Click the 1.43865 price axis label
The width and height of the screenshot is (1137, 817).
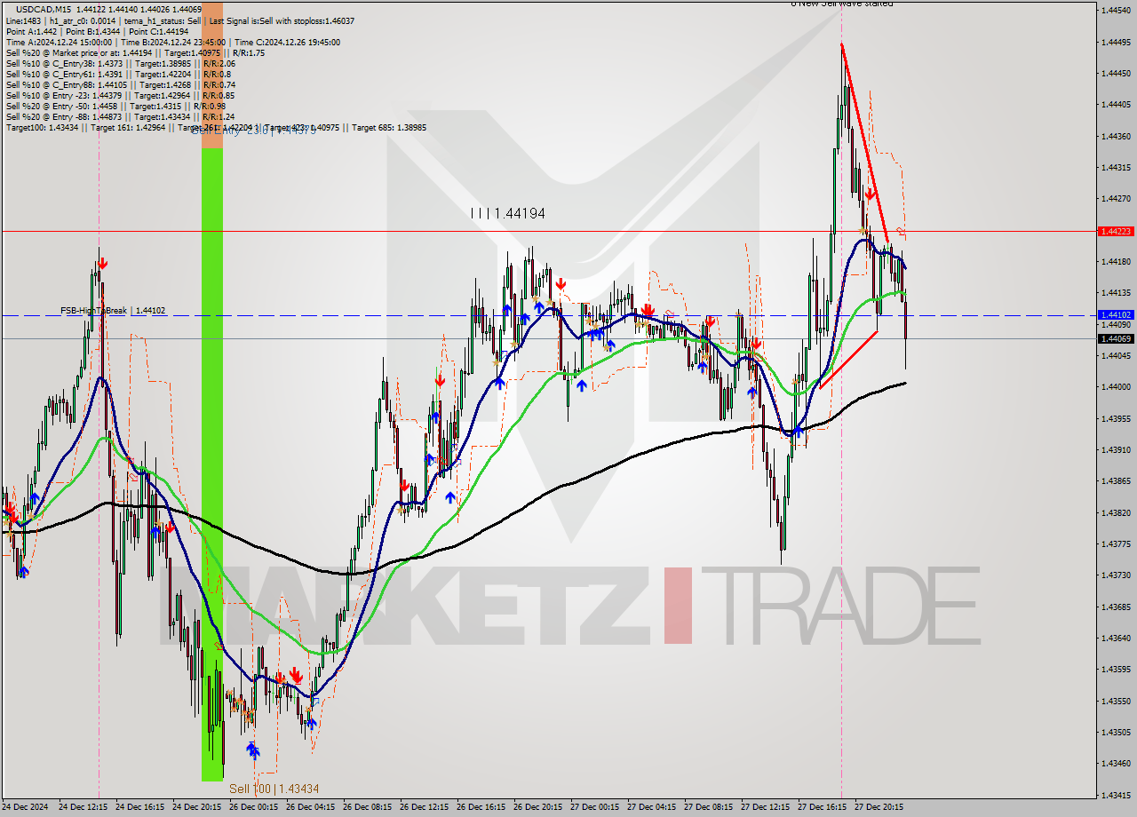[1115, 480]
